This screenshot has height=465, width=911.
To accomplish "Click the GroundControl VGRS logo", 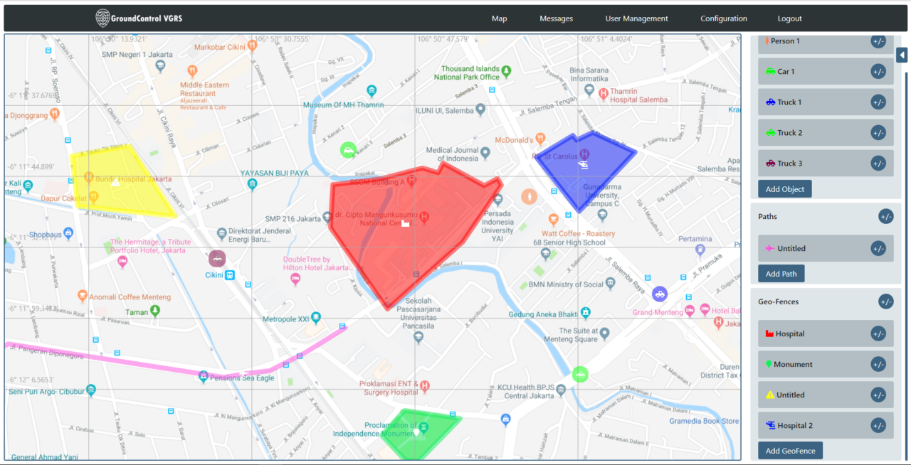I will pyautogui.click(x=139, y=18).
